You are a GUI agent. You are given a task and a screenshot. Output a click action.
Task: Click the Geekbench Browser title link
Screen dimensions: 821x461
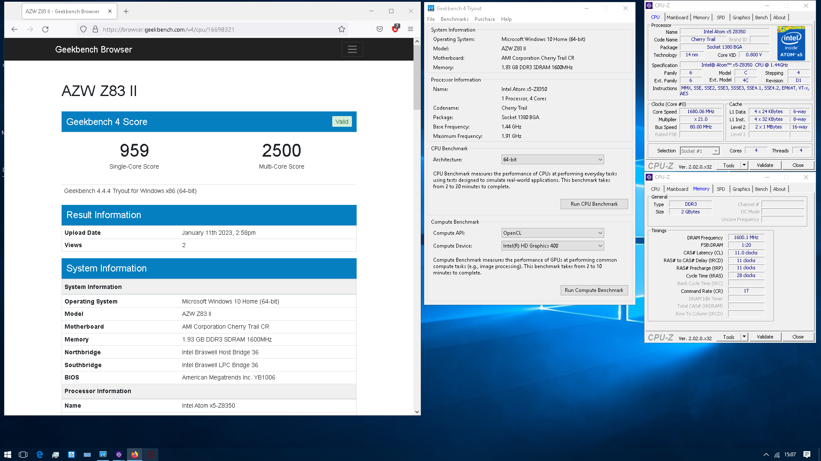point(94,50)
